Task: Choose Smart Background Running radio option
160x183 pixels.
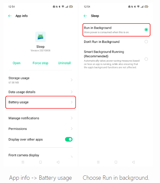Action: tap(146, 59)
